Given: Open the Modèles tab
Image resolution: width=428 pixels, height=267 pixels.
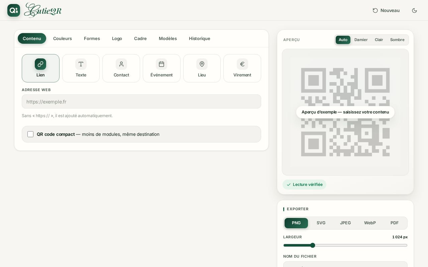Looking at the screenshot, I should tap(168, 38).
